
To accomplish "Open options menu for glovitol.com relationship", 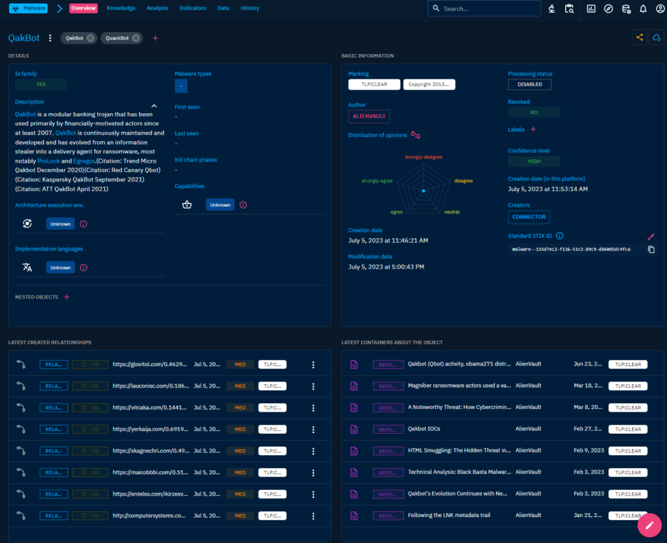I will 313,365.
